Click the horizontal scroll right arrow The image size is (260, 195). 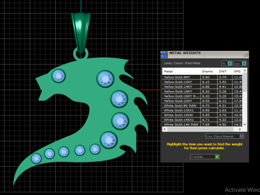coord(240,129)
